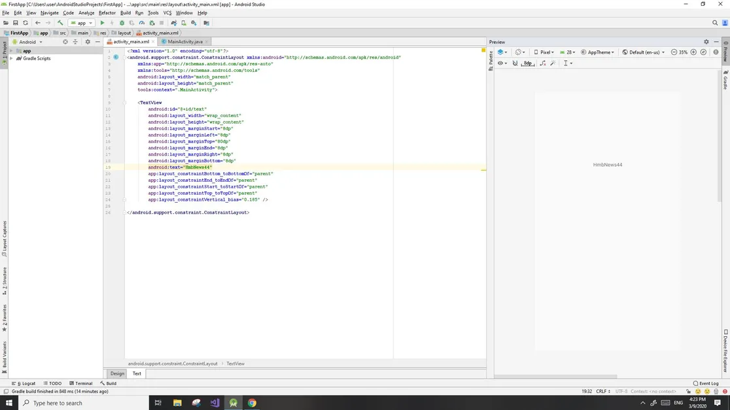
Task: Click the Open file toolbar icon
Action: (x=6, y=23)
